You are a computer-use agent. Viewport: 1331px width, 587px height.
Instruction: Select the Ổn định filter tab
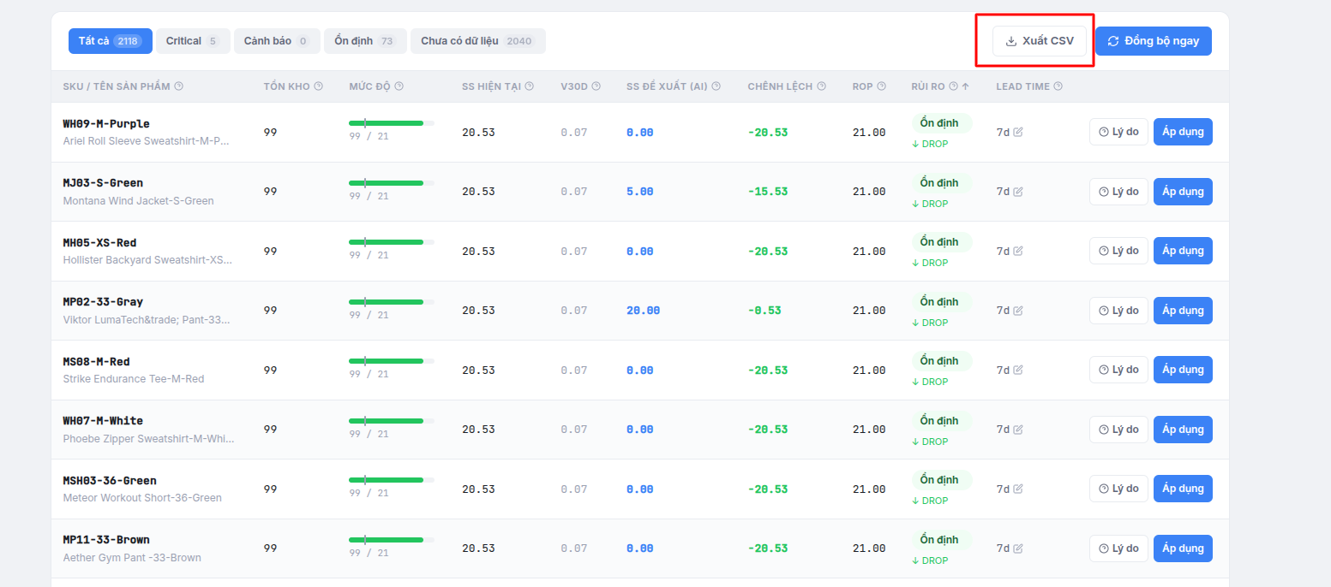coord(365,41)
